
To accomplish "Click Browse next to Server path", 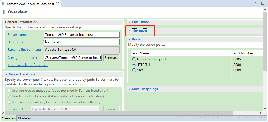I will [111, 109].
